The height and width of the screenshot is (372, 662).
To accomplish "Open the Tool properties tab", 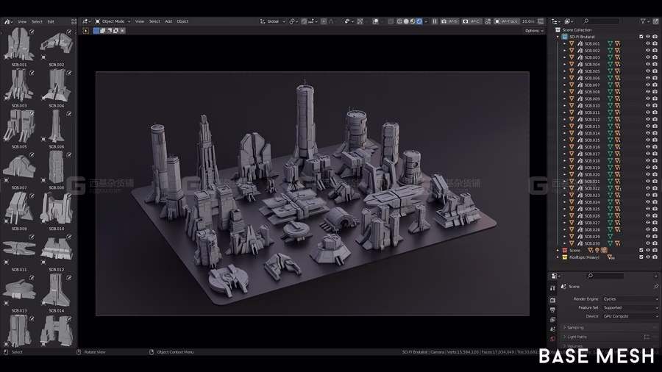I will pos(552,288).
